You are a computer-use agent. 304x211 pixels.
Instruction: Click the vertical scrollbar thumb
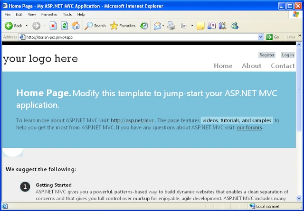[299, 90]
